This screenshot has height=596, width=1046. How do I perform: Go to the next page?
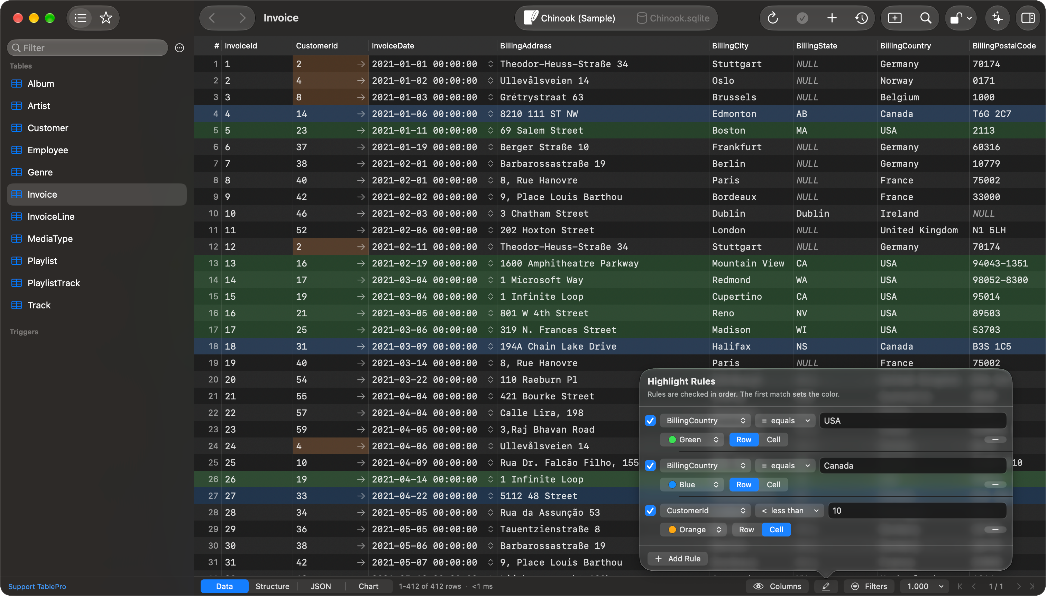coord(1019,586)
